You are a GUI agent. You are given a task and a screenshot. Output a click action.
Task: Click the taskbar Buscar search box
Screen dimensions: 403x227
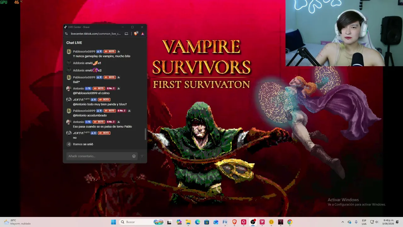[142, 222]
